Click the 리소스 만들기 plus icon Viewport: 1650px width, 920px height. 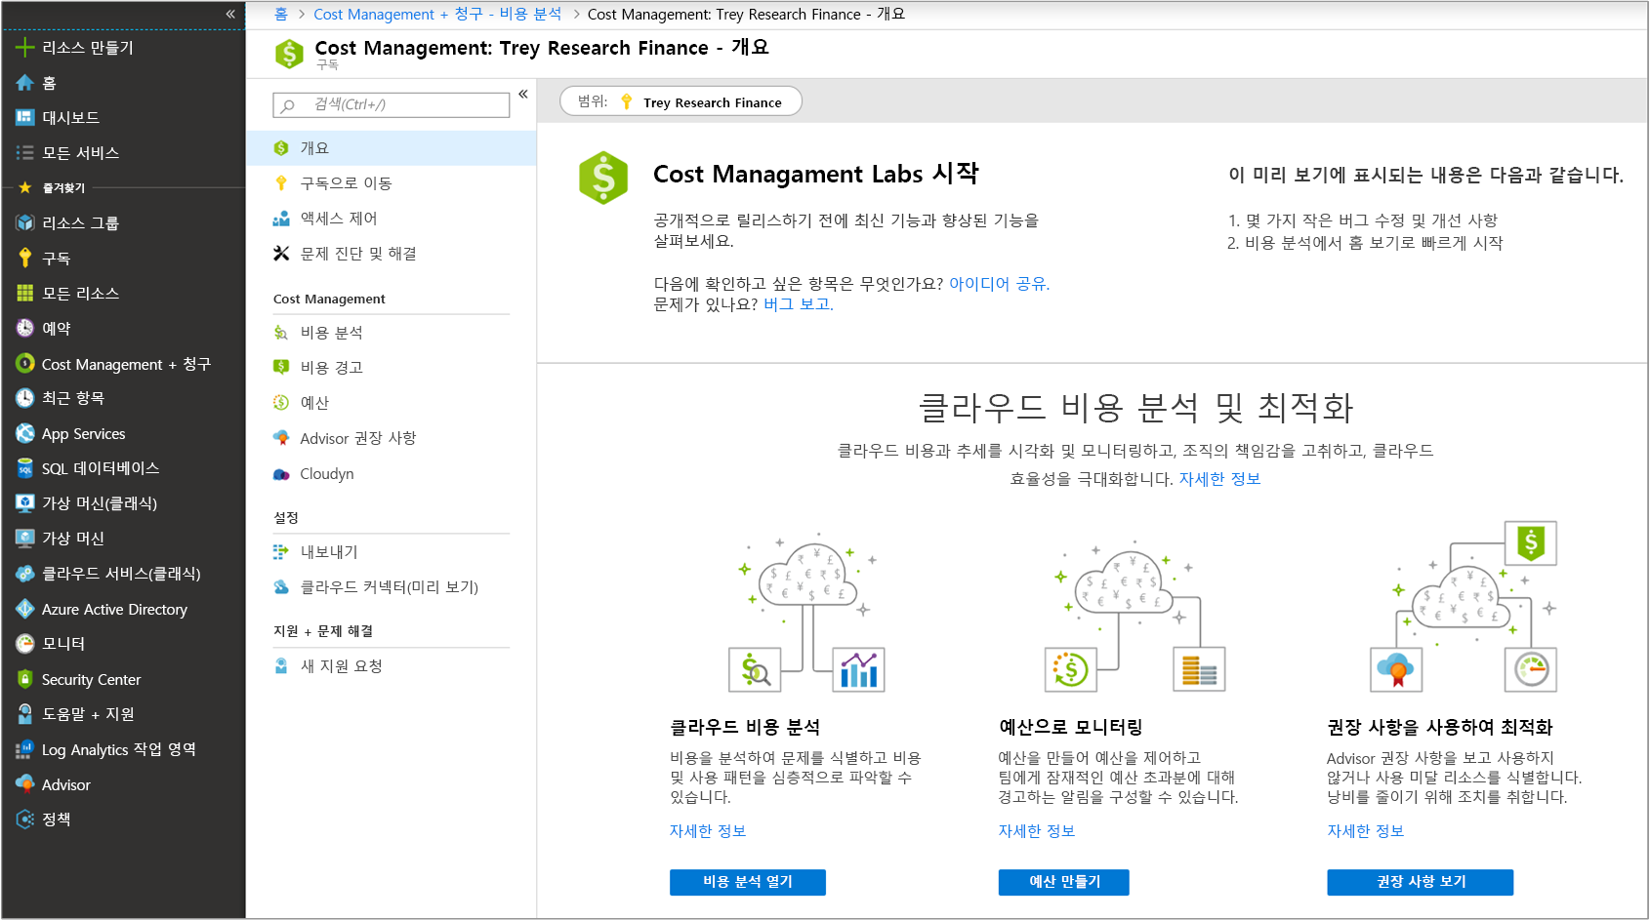tap(24, 47)
